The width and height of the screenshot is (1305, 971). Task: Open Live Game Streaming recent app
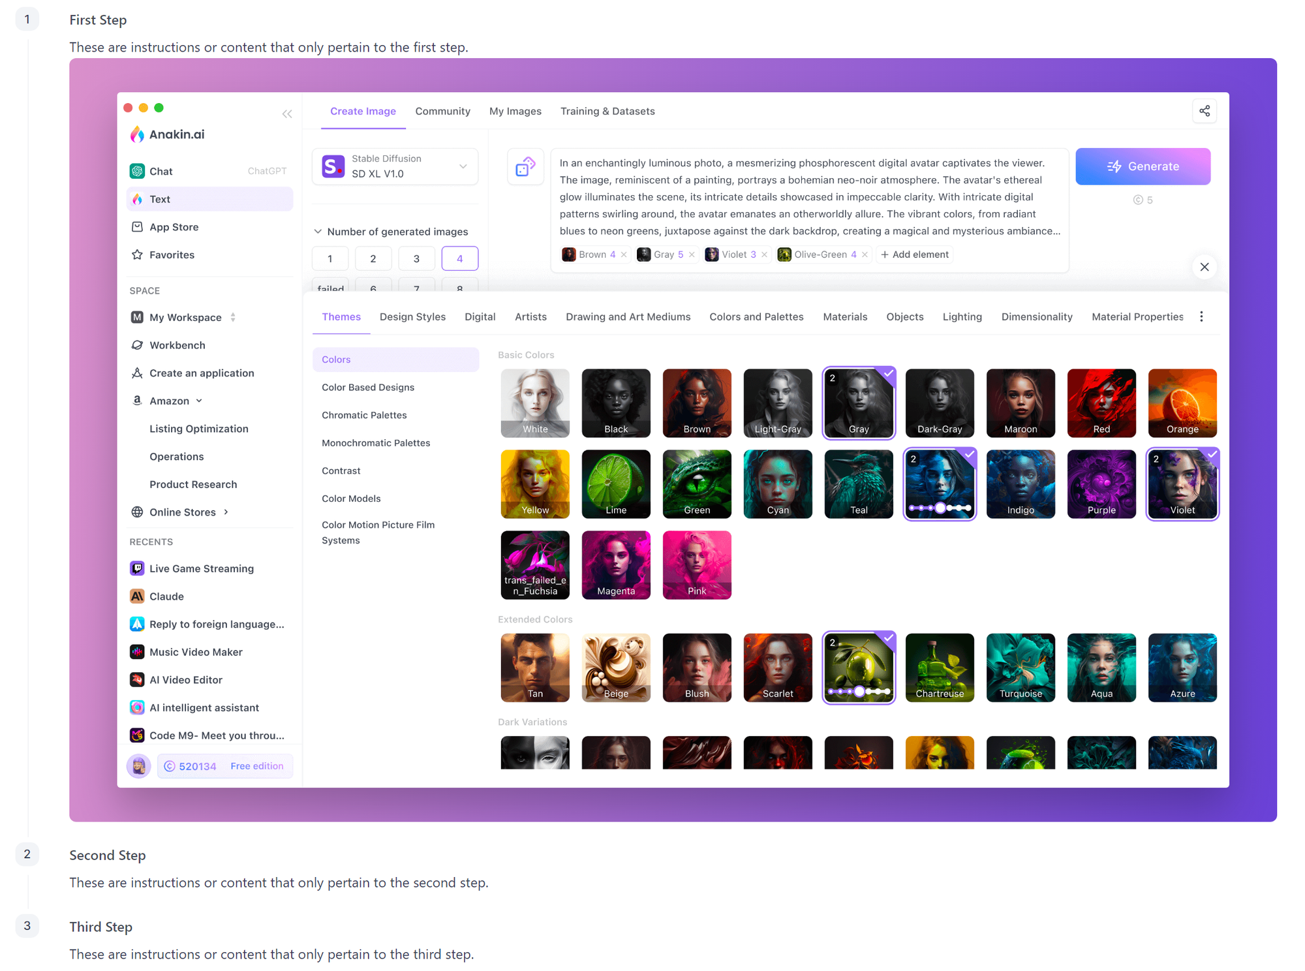click(209, 568)
